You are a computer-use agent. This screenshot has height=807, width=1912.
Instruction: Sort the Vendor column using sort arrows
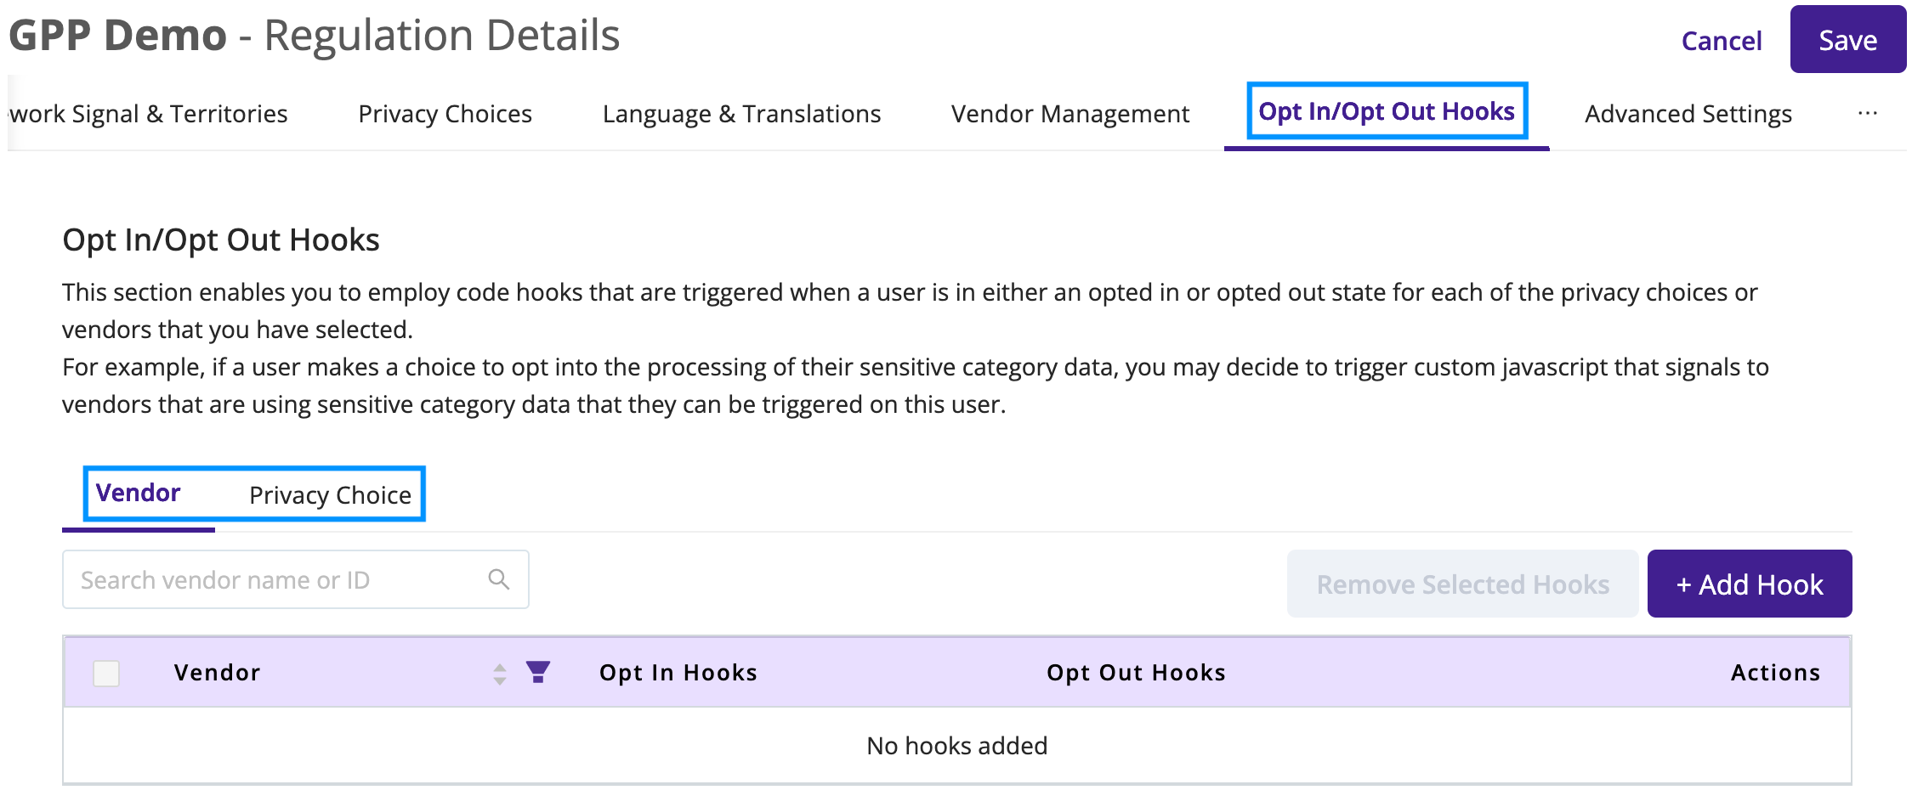coord(500,674)
